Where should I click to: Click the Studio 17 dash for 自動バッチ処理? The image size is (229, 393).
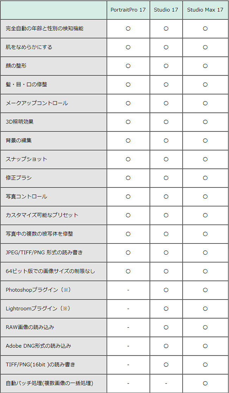pos(166,383)
